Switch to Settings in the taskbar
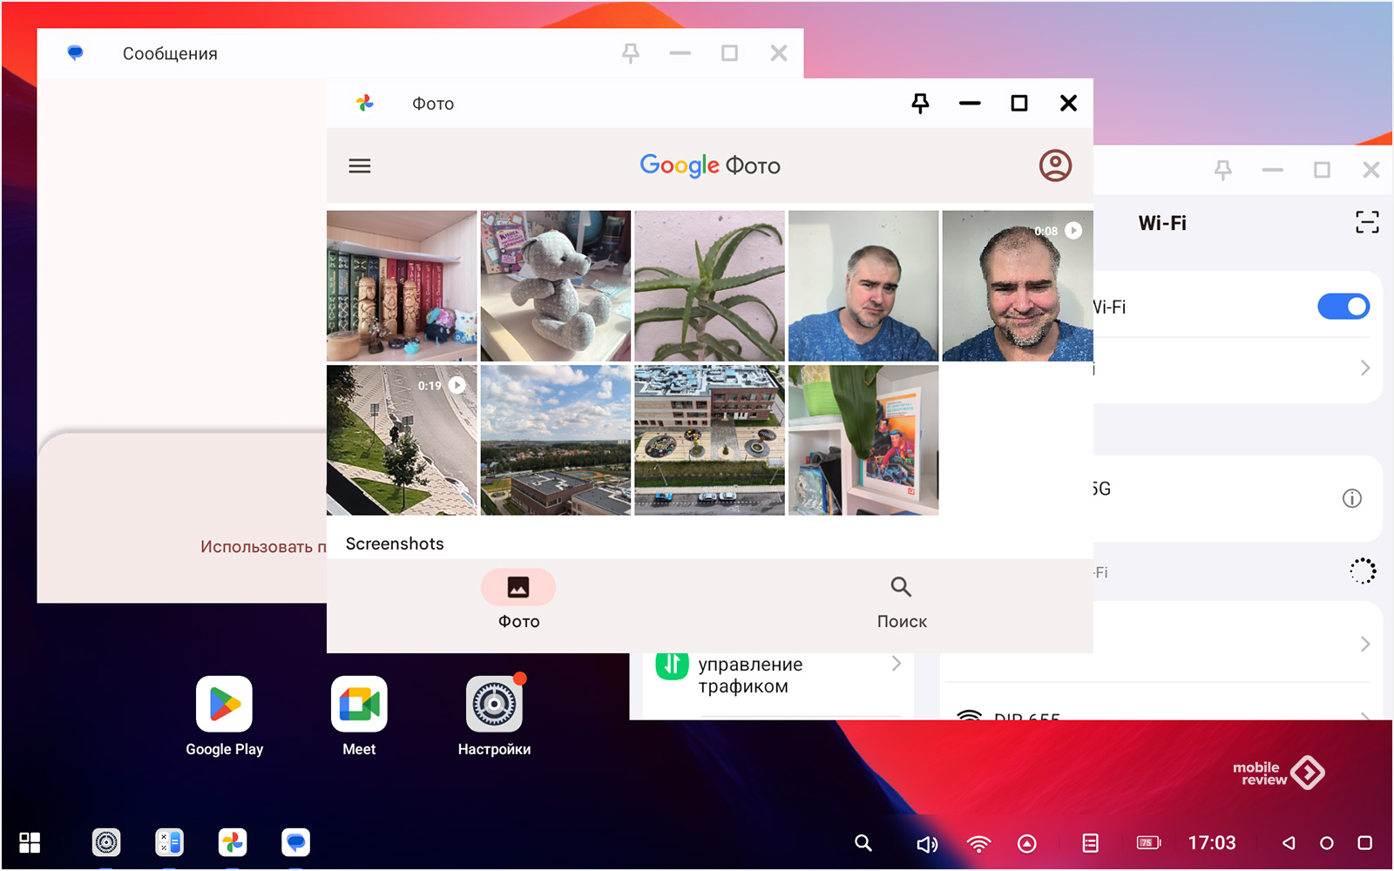 pos(106,842)
